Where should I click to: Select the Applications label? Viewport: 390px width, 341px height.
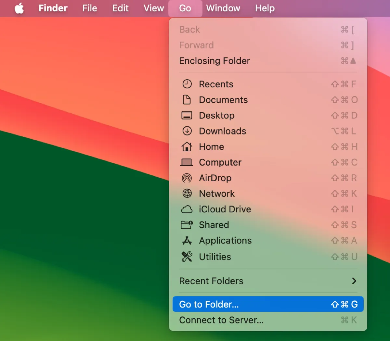pos(225,240)
